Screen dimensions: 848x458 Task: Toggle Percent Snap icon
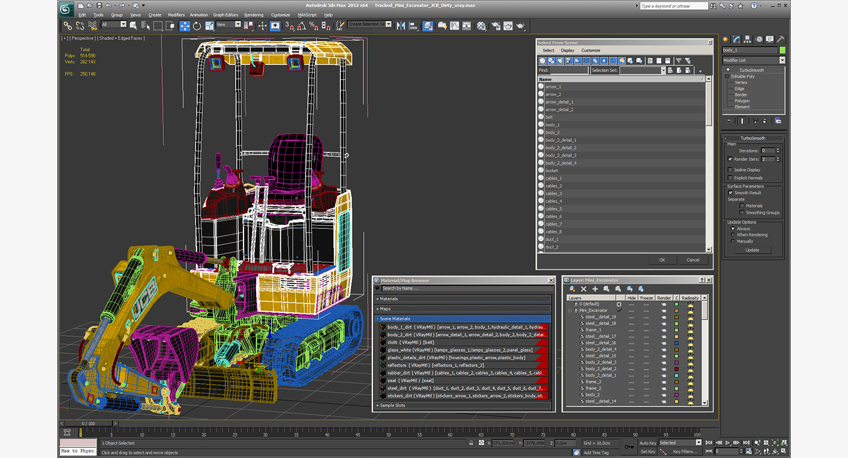[x=313, y=25]
